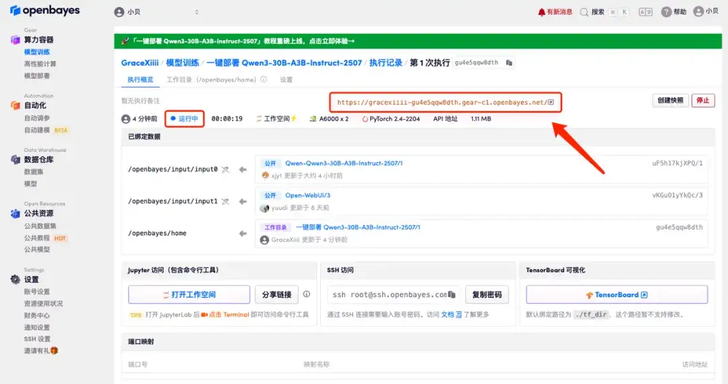The width and height of the screenshot is (728, 384).
Task: Click the GraceXiiii breadcrumb link
Action: click(x=140, y=63)
